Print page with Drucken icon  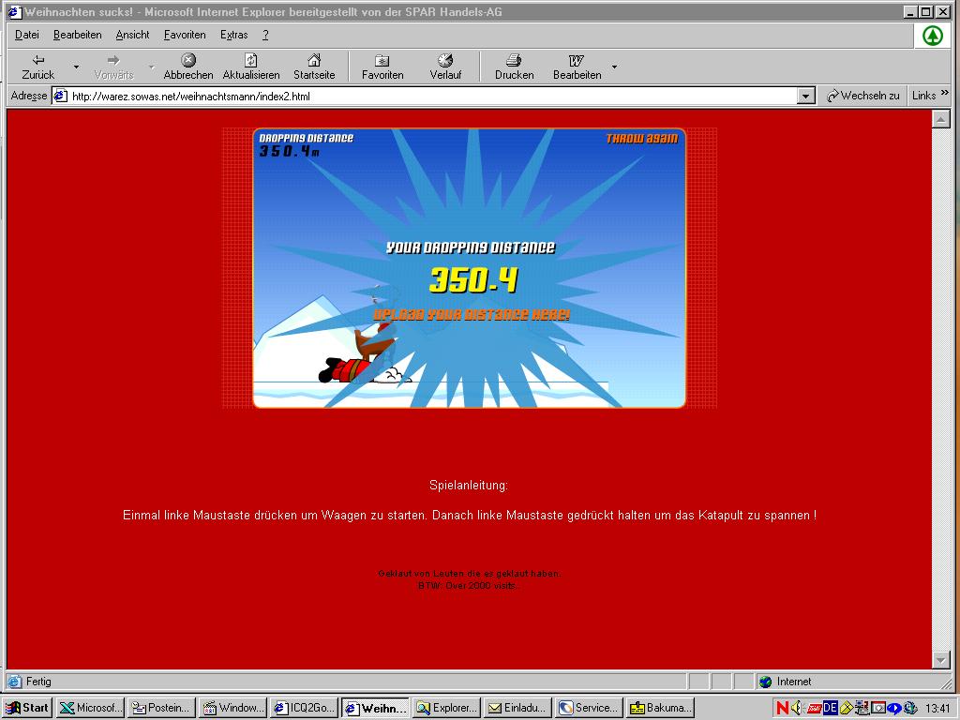514,61
